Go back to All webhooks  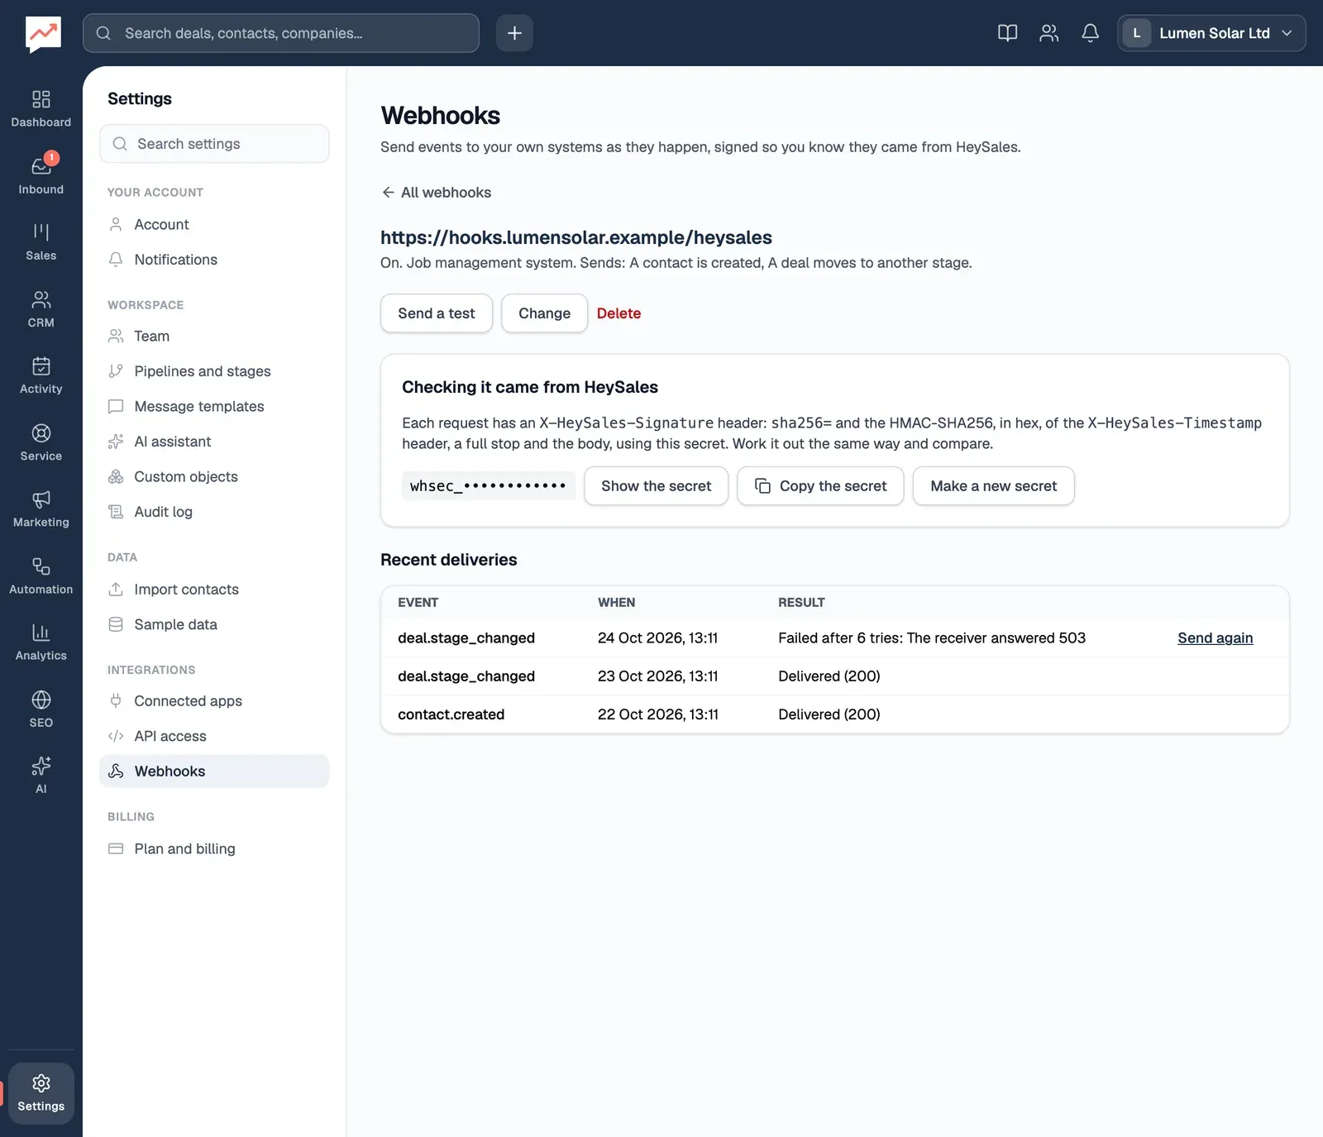[436, 193]
